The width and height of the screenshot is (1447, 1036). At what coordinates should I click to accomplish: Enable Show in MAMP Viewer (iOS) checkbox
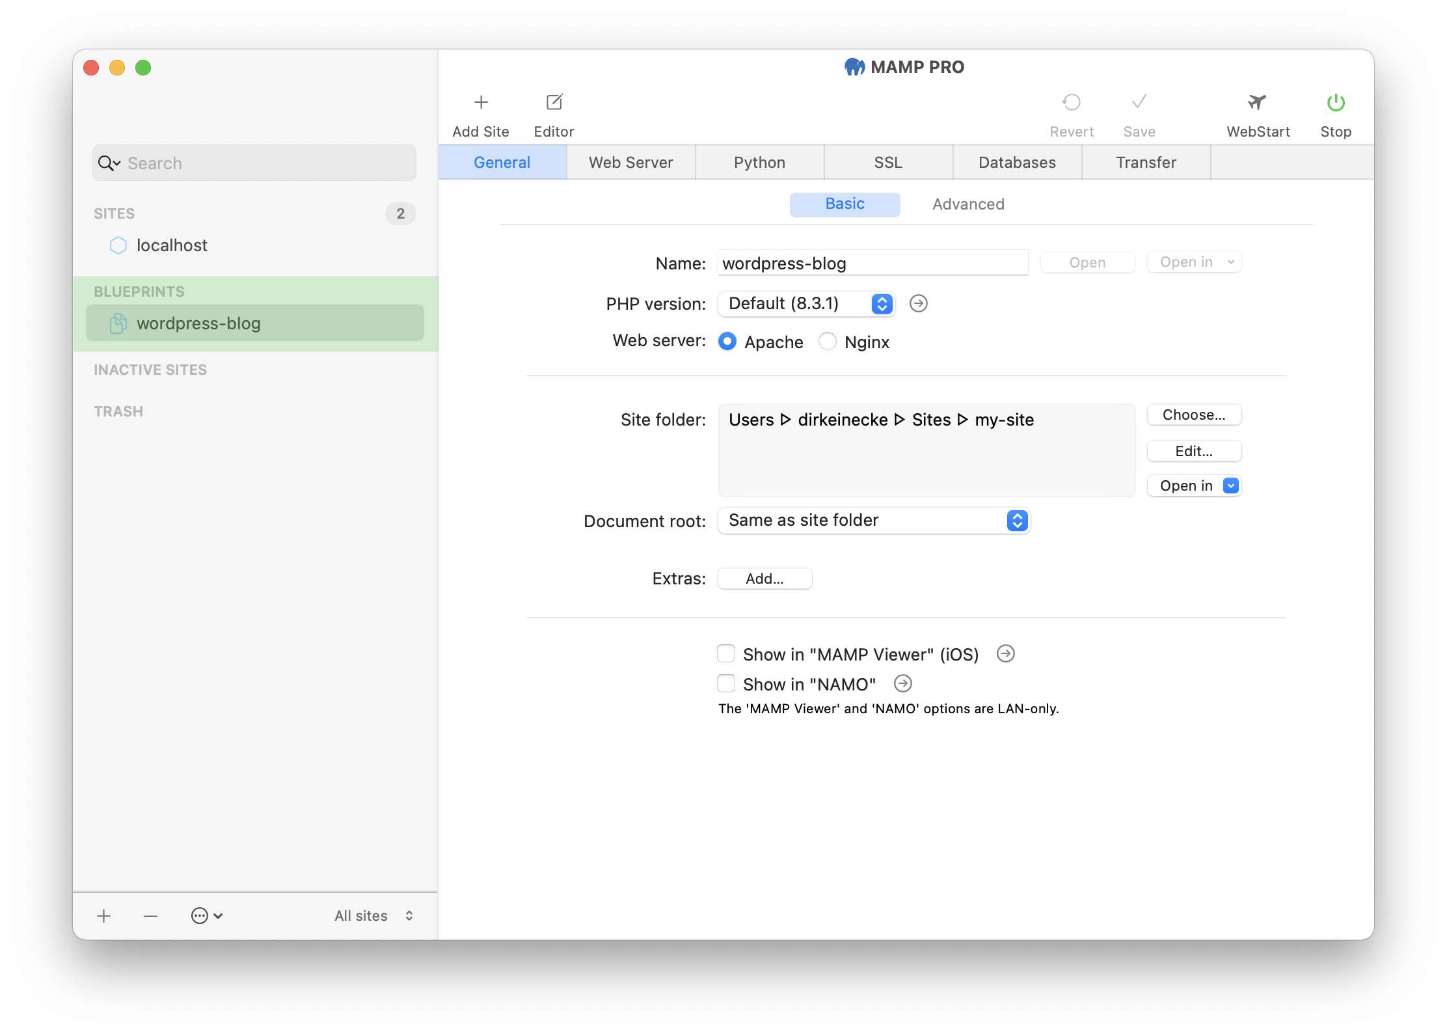click(x=726, y=653)
